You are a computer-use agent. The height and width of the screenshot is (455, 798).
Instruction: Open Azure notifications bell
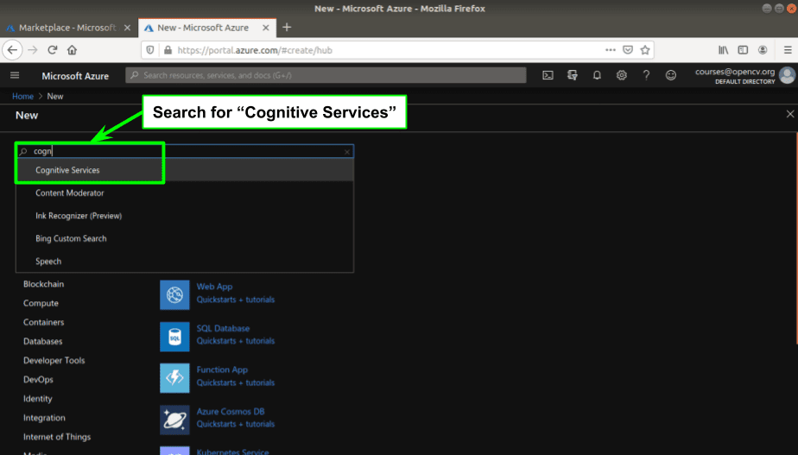[x=597, y=75]
